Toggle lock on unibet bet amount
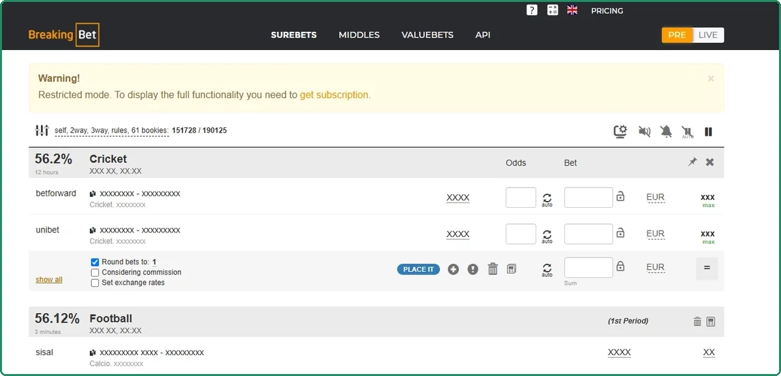The image size is (781, 376). (620, 232)
